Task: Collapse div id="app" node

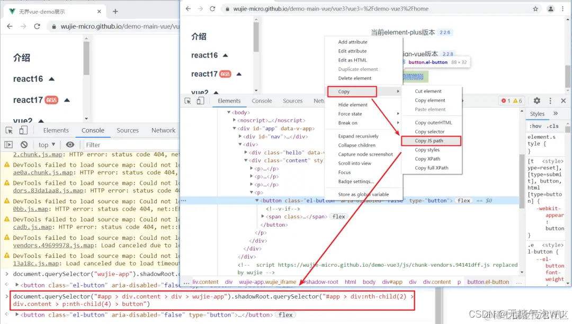Action: point(235,128)
